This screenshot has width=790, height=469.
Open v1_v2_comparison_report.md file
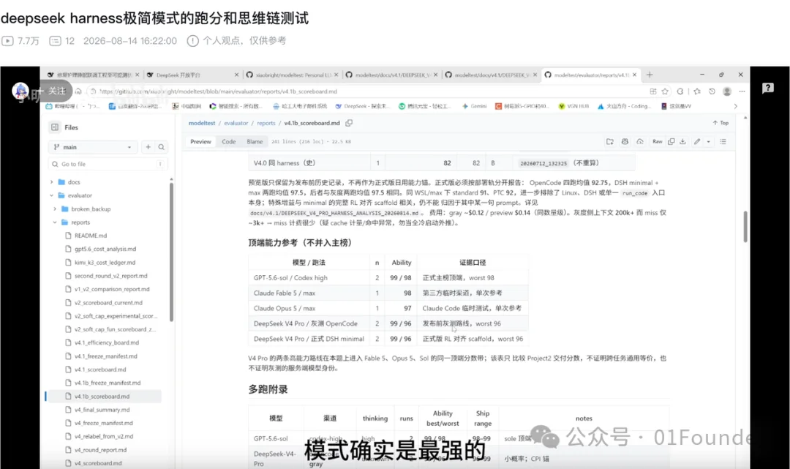(112, 289)
